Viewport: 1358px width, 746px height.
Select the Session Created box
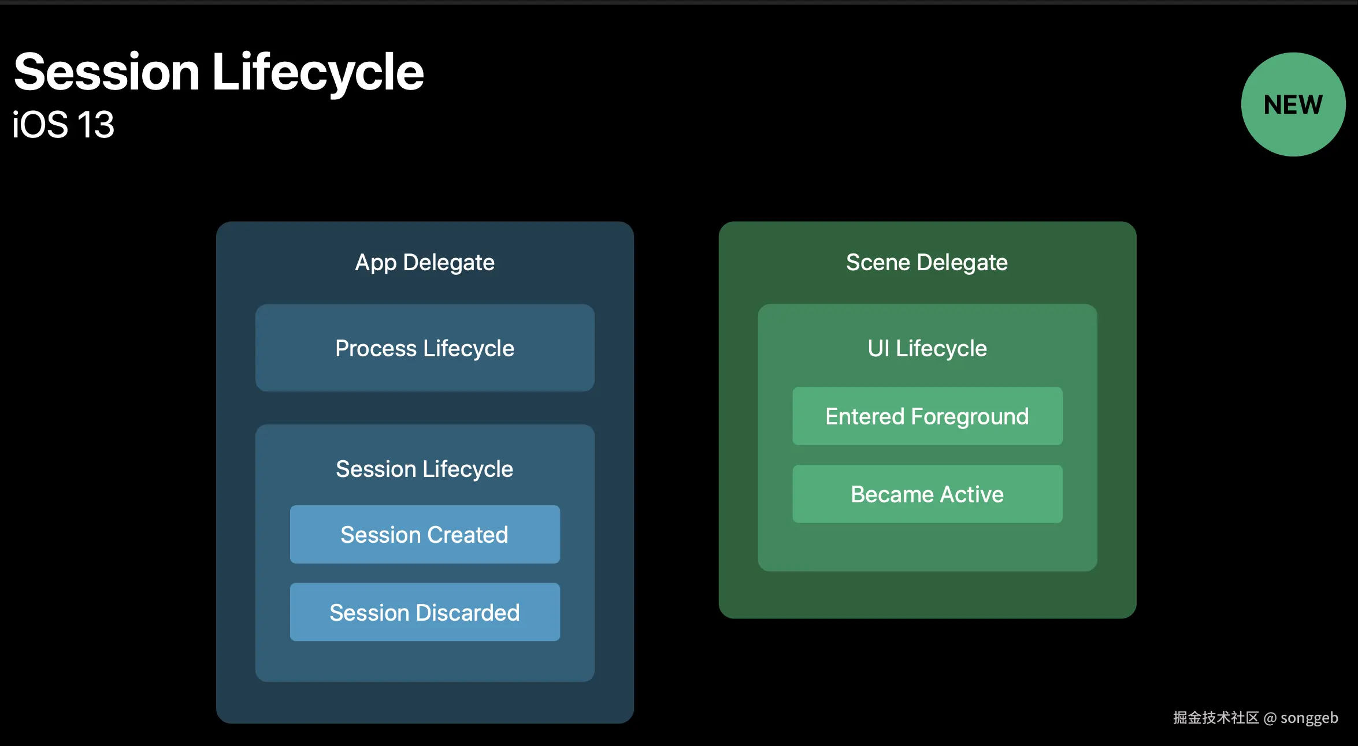click(425, 534)
